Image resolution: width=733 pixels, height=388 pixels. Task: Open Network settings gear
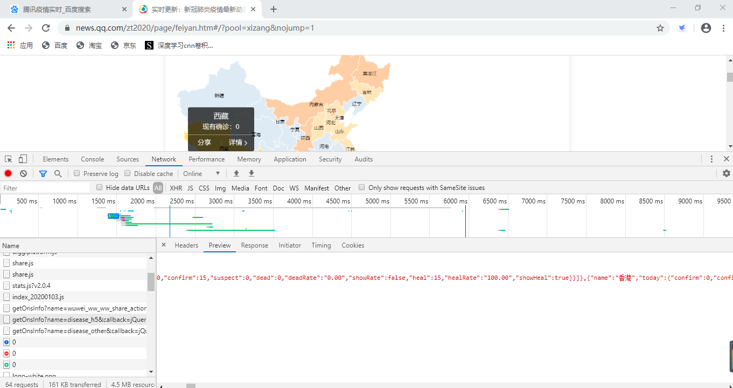point(727,173)
